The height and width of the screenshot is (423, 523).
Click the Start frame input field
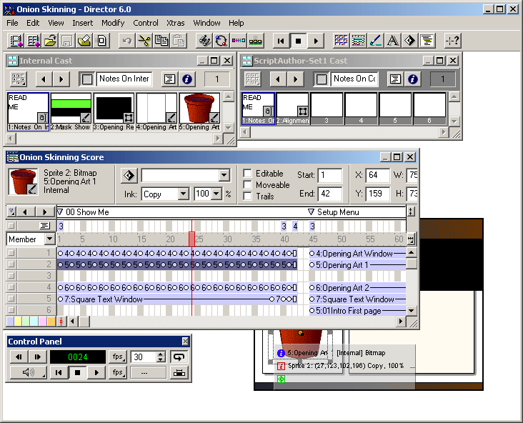[330, 175]
